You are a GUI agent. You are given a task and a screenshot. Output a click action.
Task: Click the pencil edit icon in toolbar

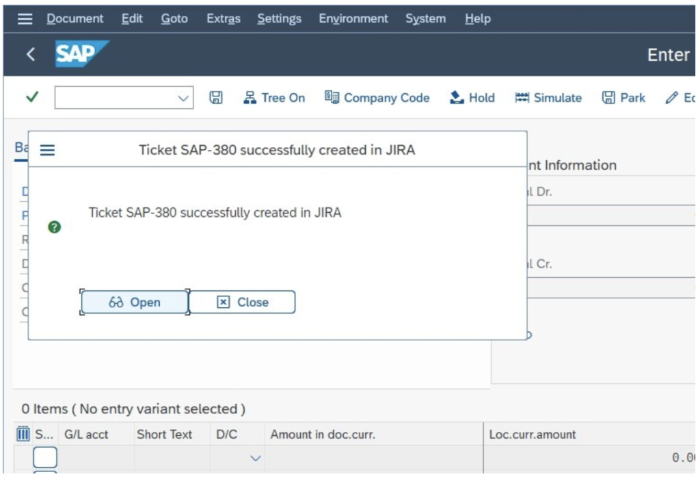(672, 98)
